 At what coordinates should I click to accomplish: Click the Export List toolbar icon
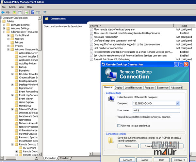point(26,12)
